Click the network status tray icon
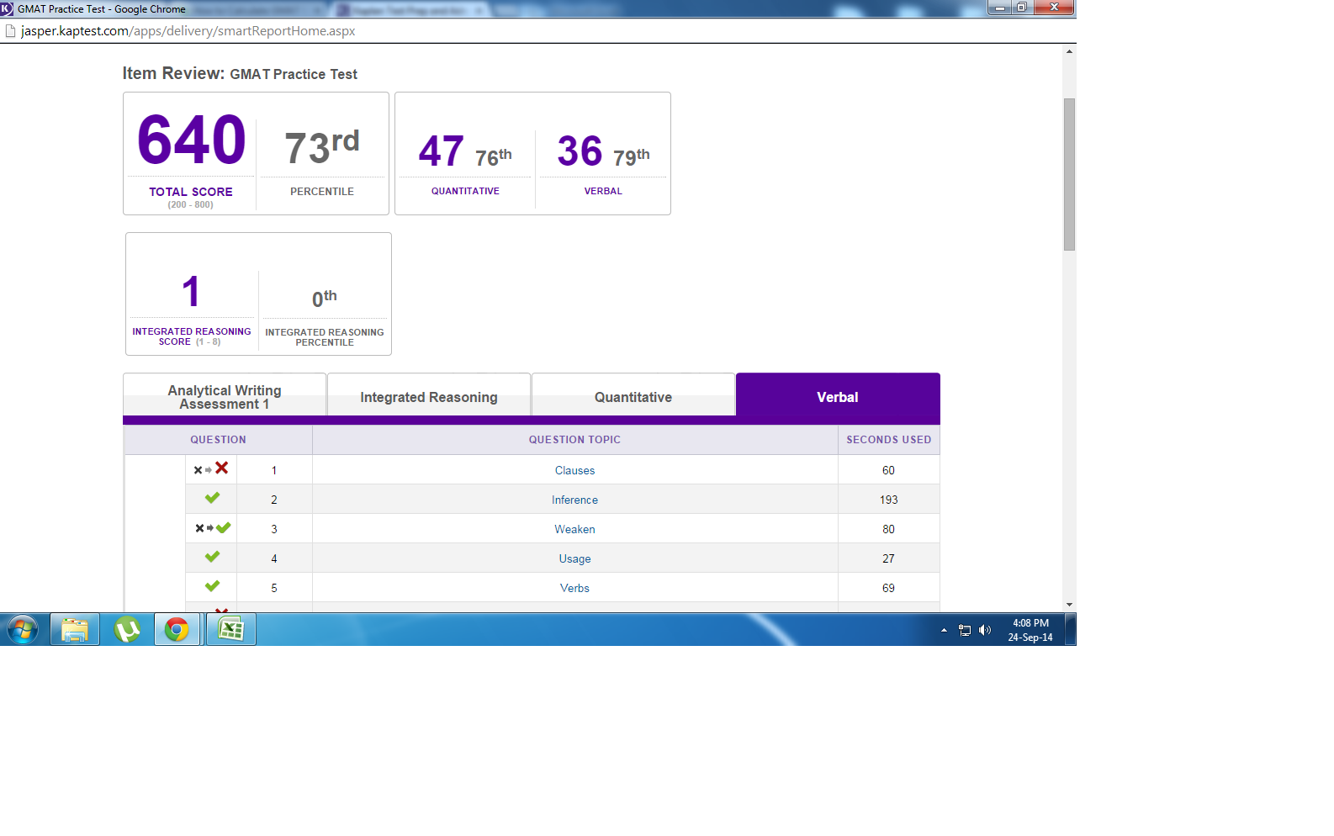The height and width of the screenshot is (836, 1334). 965,630
